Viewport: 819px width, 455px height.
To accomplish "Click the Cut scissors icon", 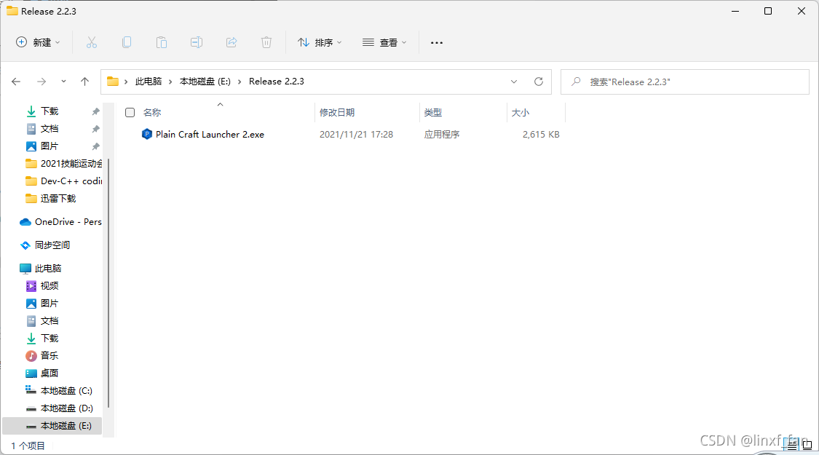I will coord(92,42).
